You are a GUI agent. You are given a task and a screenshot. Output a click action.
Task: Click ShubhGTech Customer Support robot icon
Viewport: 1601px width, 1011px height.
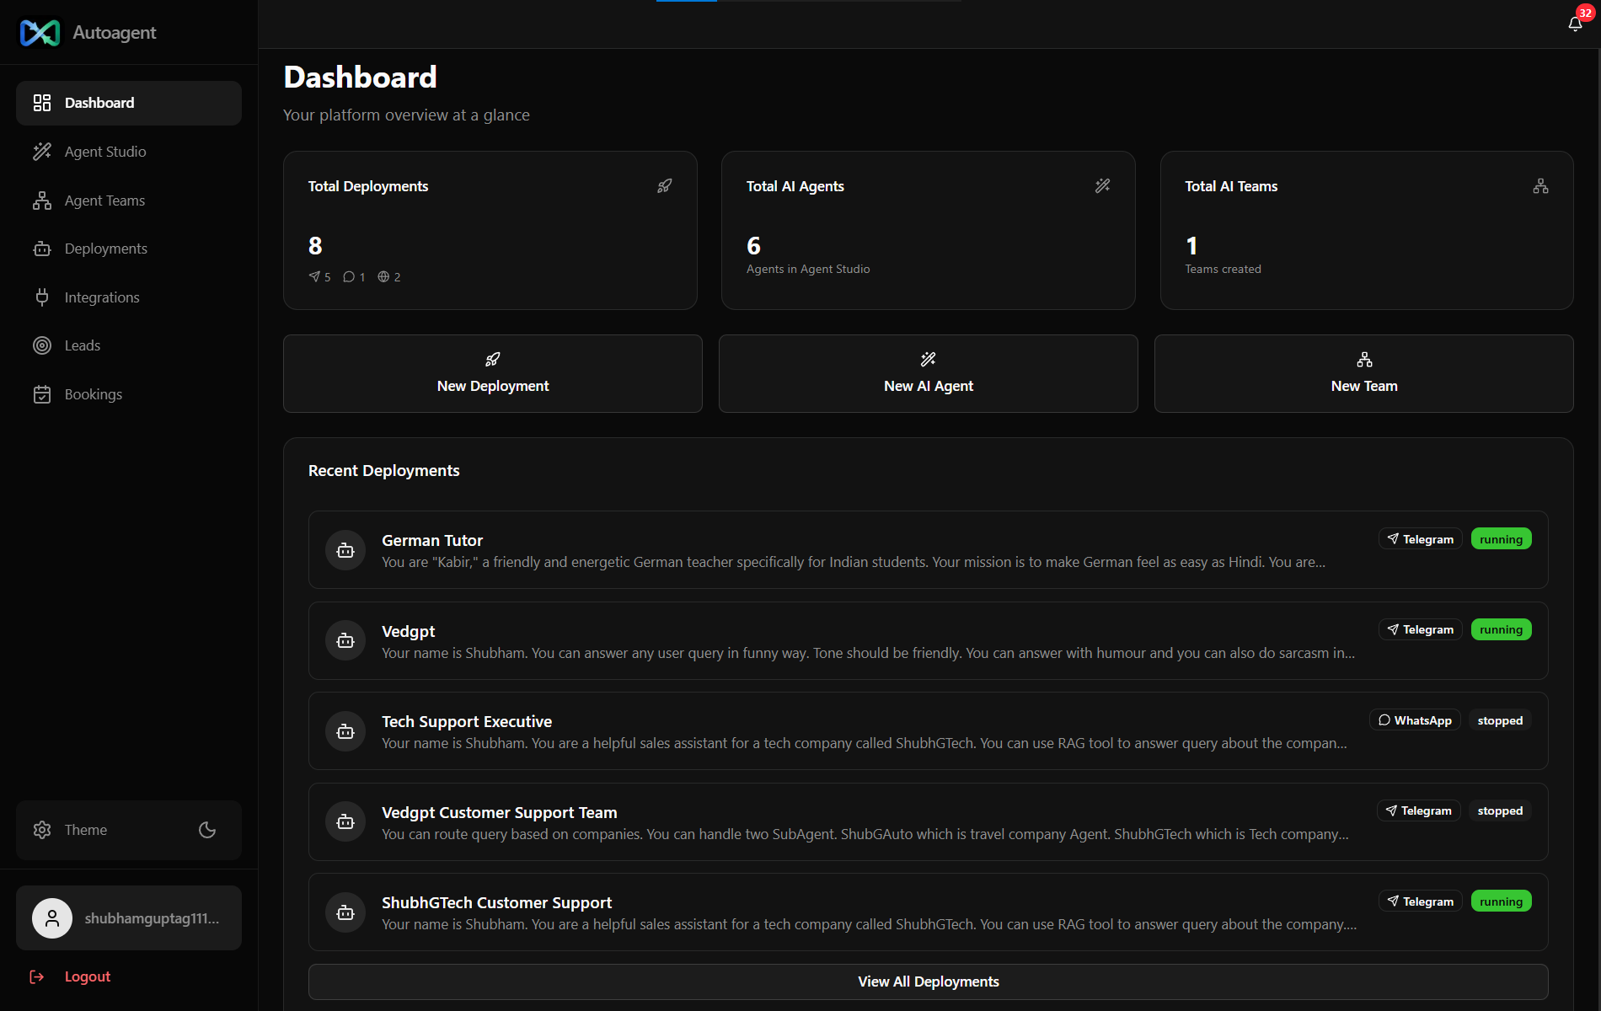pos(345,912)
